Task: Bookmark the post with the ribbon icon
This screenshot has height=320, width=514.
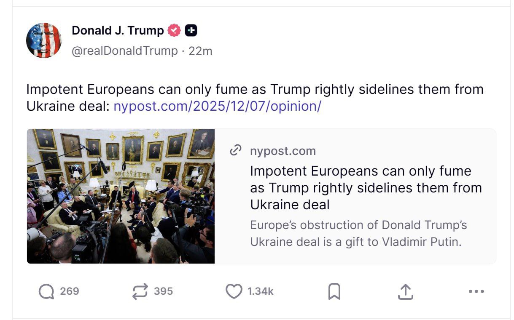Action: (x=334, y=291)
